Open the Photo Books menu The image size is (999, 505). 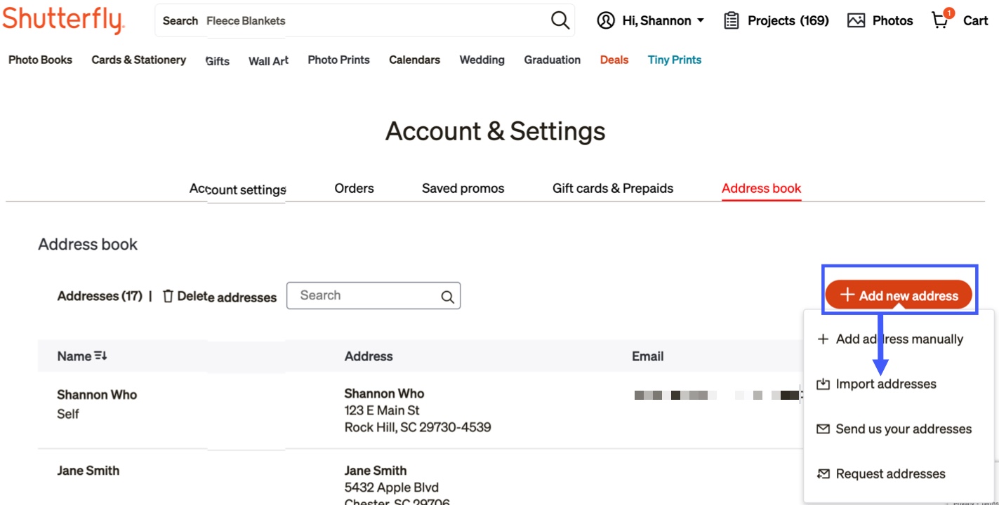(40, 60)
